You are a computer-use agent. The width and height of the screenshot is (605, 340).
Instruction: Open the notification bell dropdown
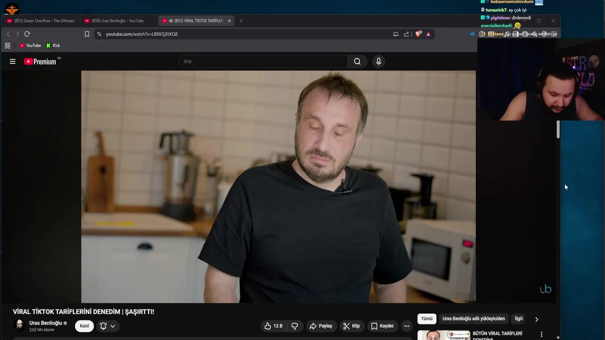point(107,326)
